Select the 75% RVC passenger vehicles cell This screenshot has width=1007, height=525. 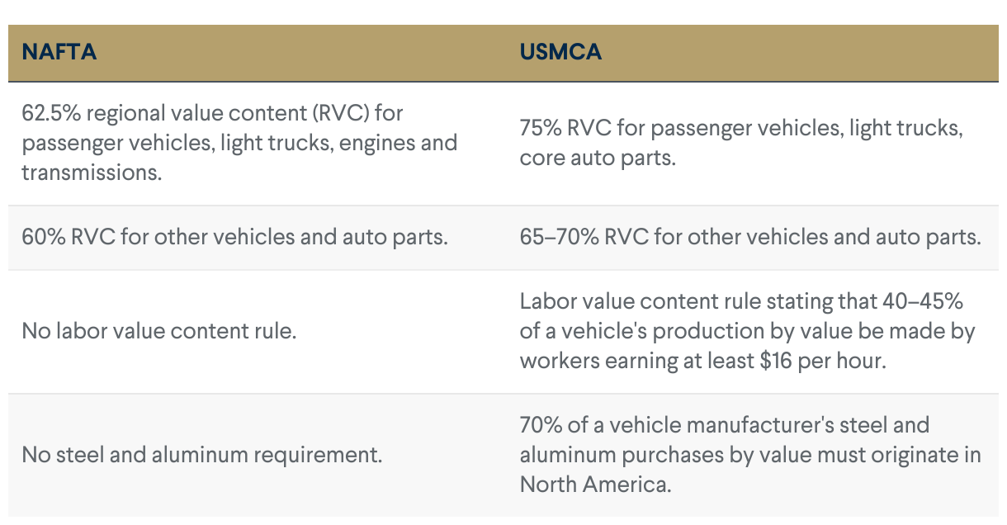(x=741, y=142)
